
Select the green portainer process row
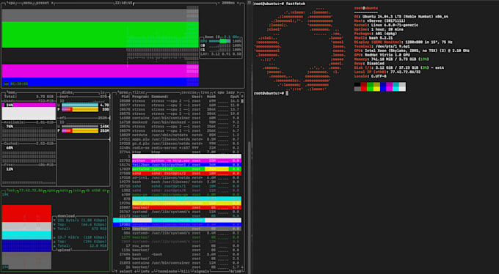tap(178, 169)
